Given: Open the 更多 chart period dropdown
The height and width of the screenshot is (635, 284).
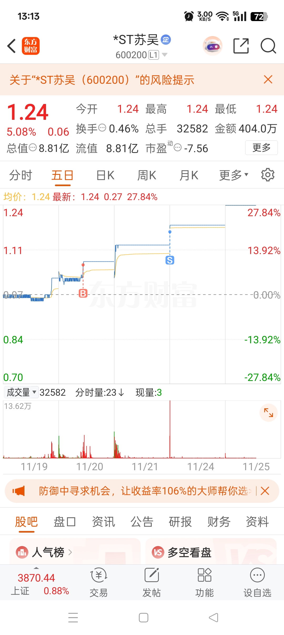Looking at the screenshot, I should [x=234, y=175].
